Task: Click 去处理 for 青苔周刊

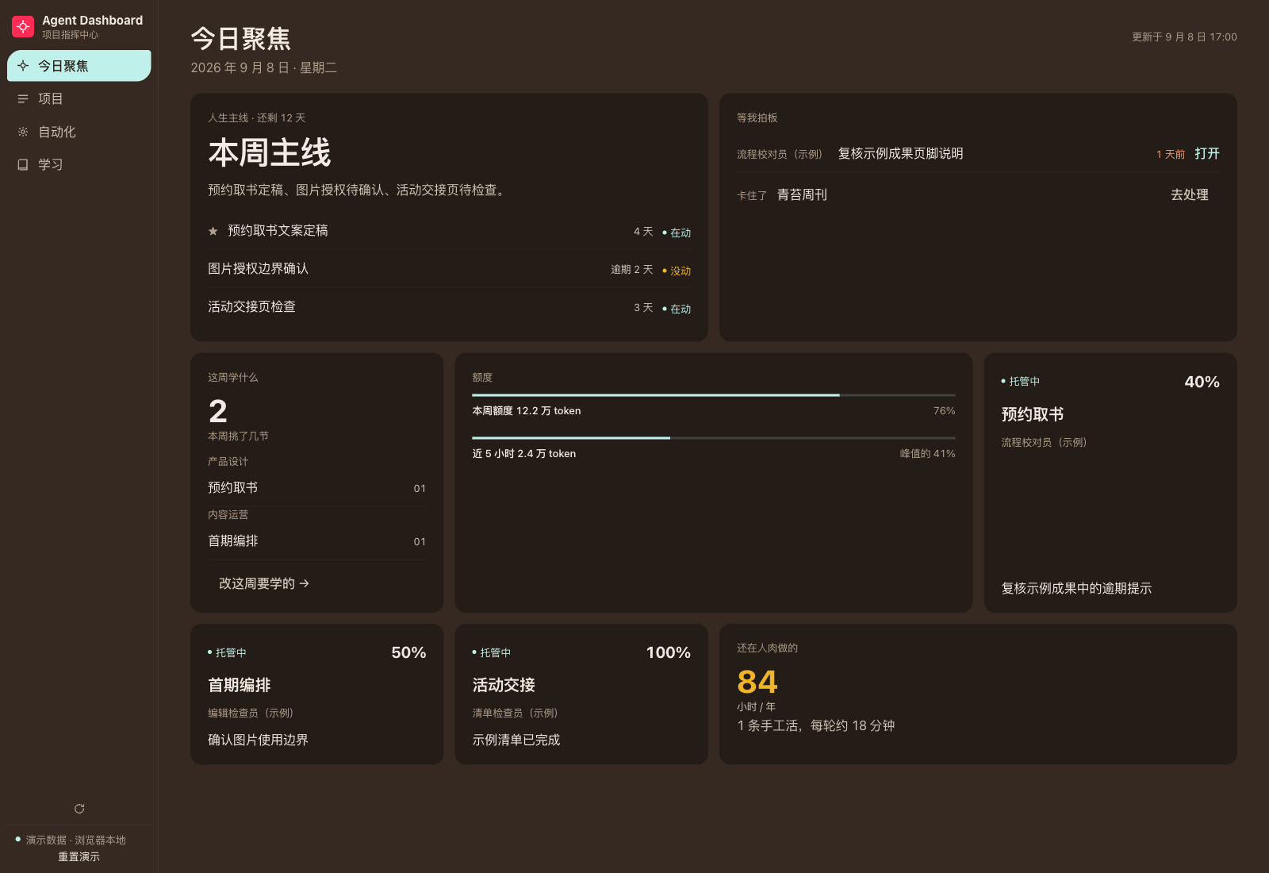Action: click(1190, 194)
